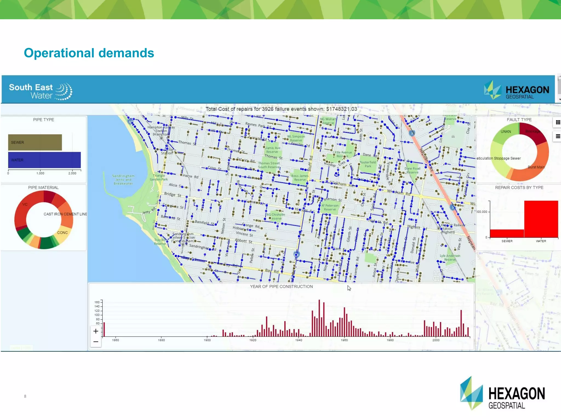Select the CONC pipe material segment
561x420 pixels.
tap(63, 233)
